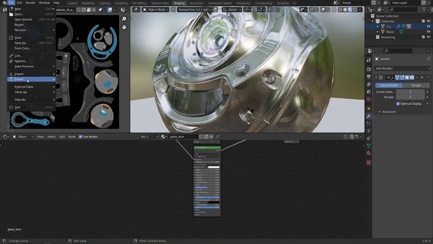Image resolution: width=433 pixels, height=244 pixels.
Task: Expand the Advanced modifier section
Action: (x=388, y=112)
